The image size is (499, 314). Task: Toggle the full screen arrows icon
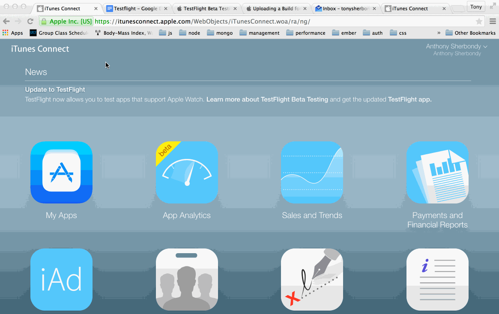pyautogui.click(x=493, y=6)
